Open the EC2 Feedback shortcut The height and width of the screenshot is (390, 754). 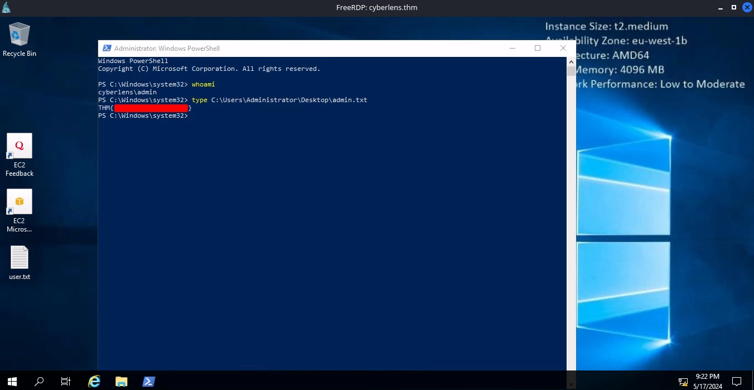(20, 146)
